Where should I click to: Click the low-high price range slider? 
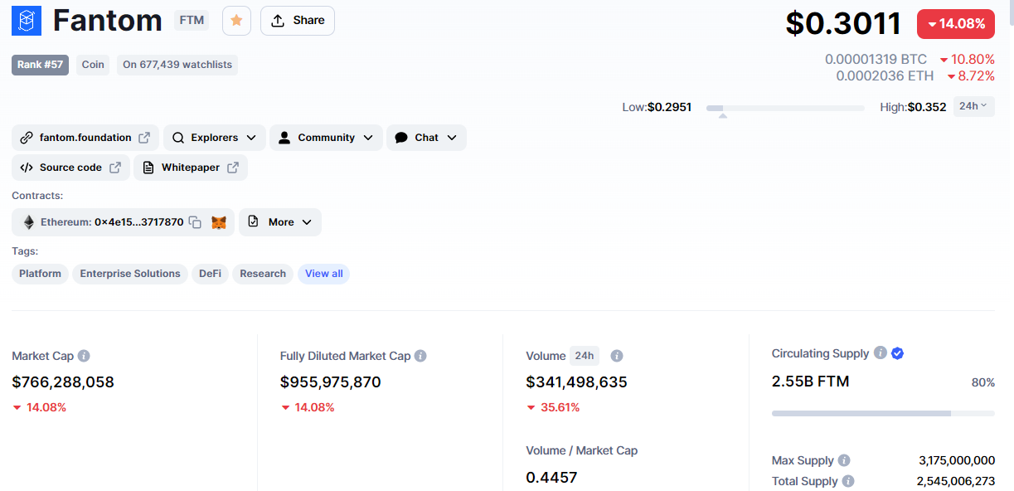pos(784,108)
